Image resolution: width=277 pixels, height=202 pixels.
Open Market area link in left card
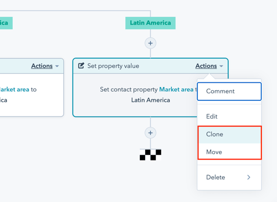click(15, 89)
